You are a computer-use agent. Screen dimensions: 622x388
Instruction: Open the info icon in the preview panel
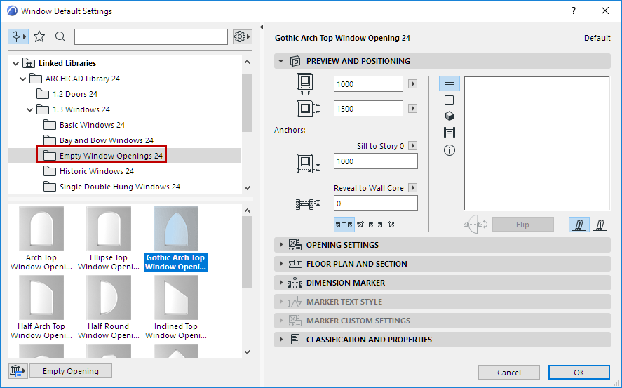(449, 150)
